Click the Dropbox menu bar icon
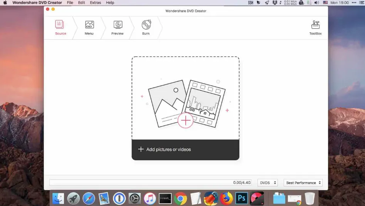This screenshot has height=206, width=365. [x=275, y=3]
